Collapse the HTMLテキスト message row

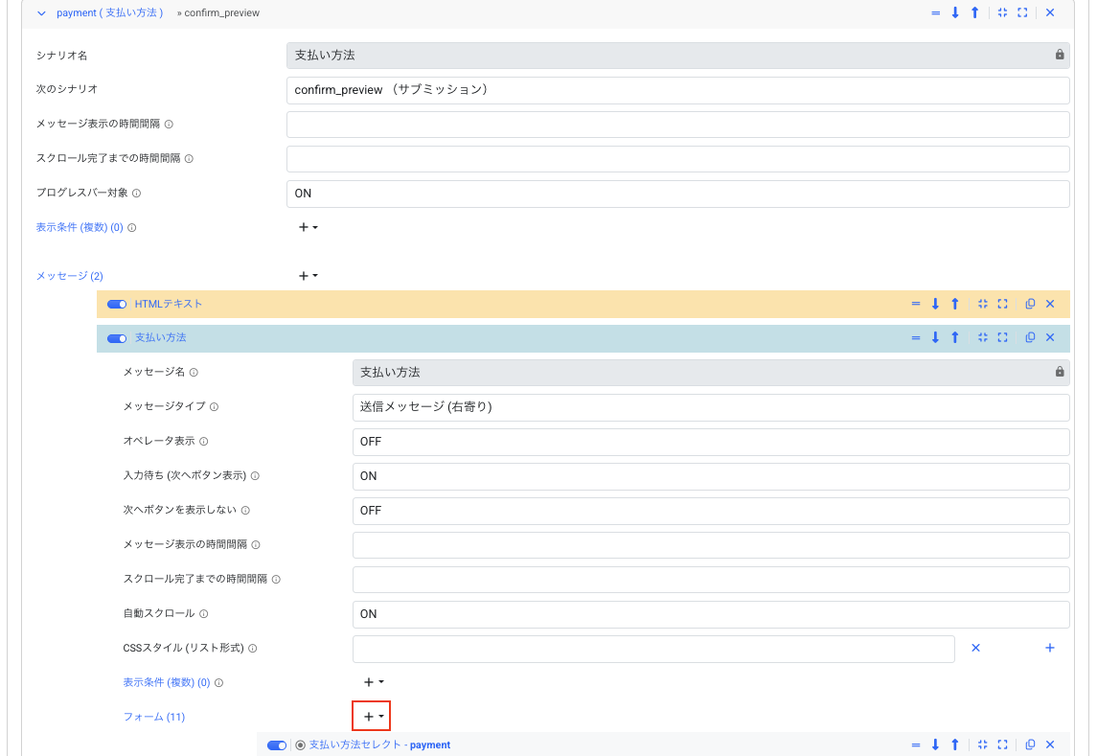click(983, 304)
